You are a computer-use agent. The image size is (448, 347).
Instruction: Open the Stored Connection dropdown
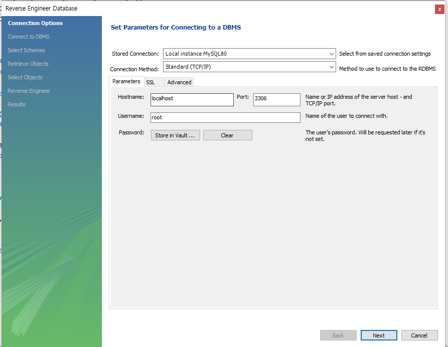pyautogui.click(x=249, y=54)
